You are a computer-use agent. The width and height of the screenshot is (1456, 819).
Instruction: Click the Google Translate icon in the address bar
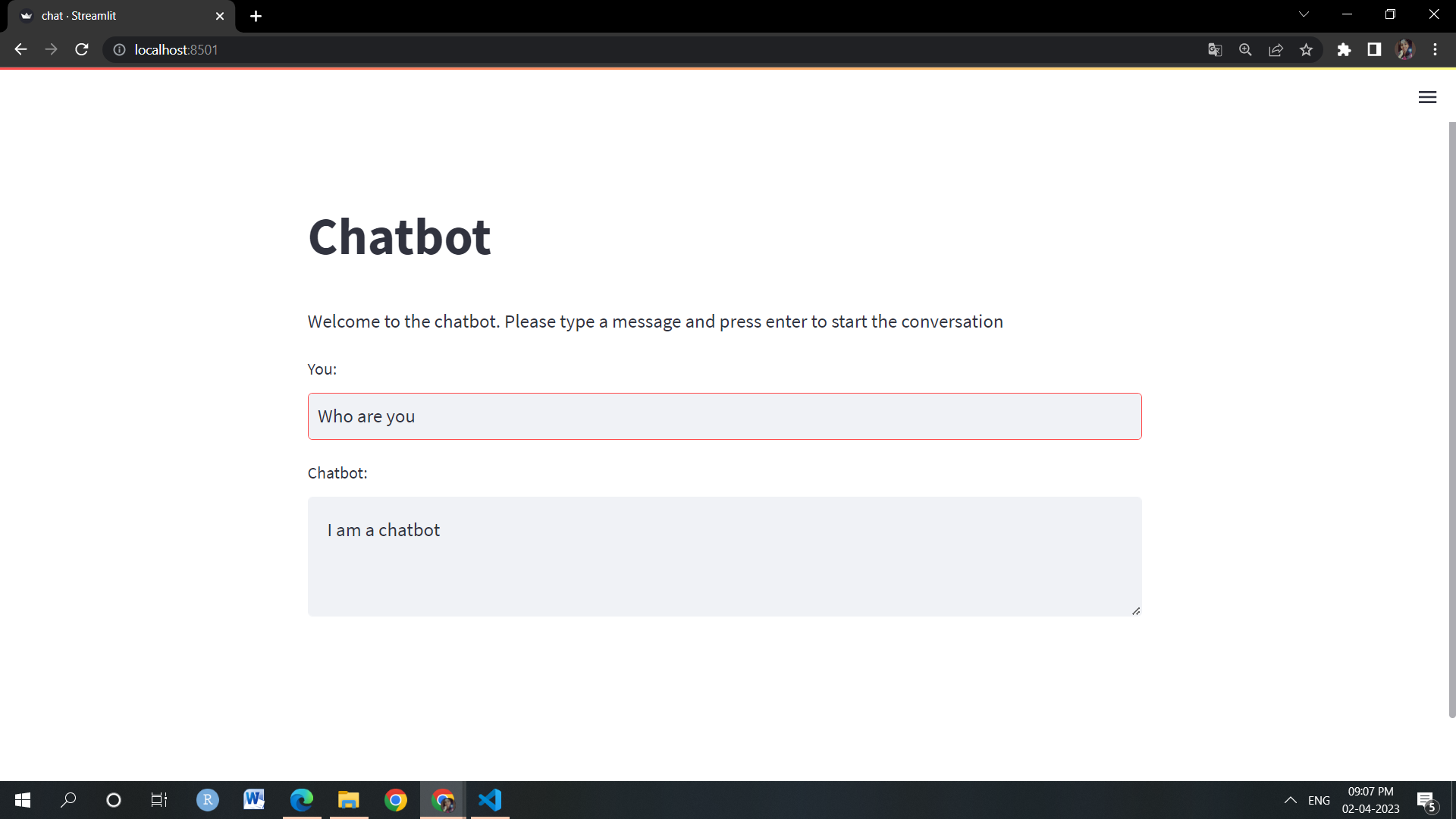[x=1214, y=49]
